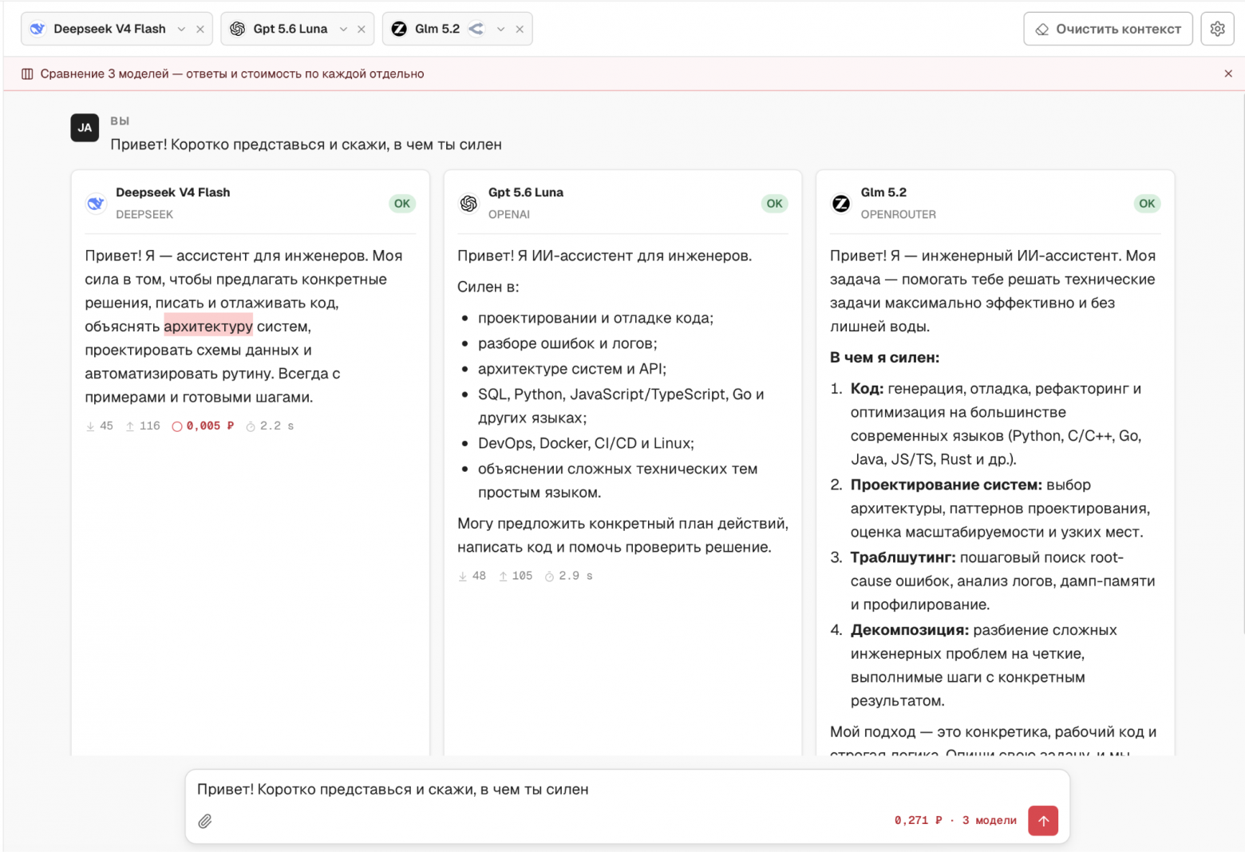Click the timer icon showing 2.9 s

[549, 576]
